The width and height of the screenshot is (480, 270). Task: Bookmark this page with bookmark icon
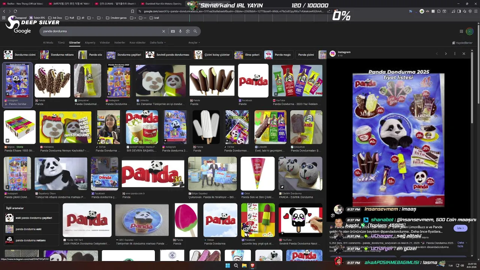pos(132,11)
